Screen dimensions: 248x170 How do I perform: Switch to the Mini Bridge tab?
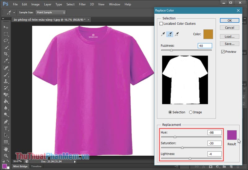pyautogui.click(x=20, y=166)
